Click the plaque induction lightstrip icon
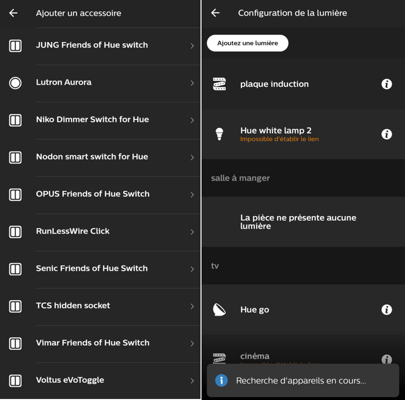This screenshot has height=400, width=405. point(219,84)
